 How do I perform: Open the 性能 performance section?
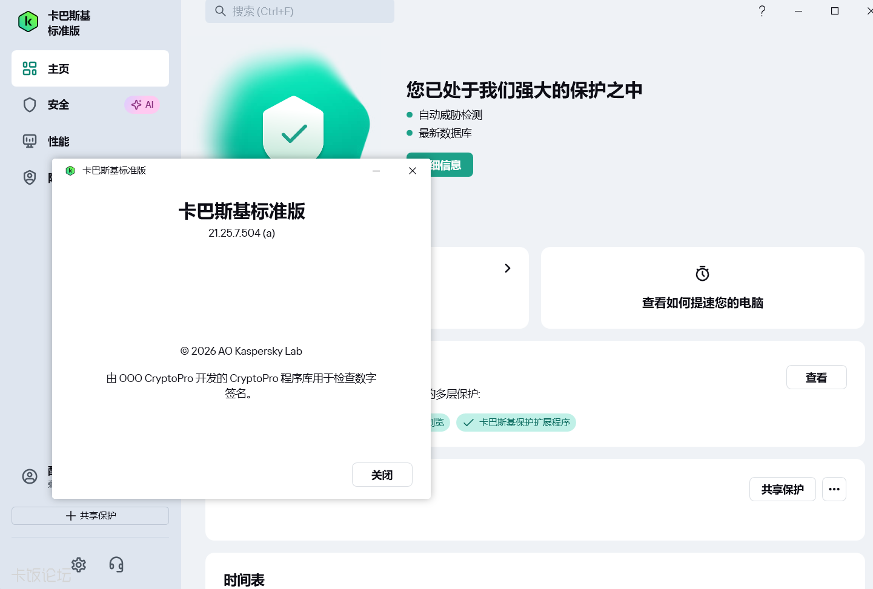90,141
